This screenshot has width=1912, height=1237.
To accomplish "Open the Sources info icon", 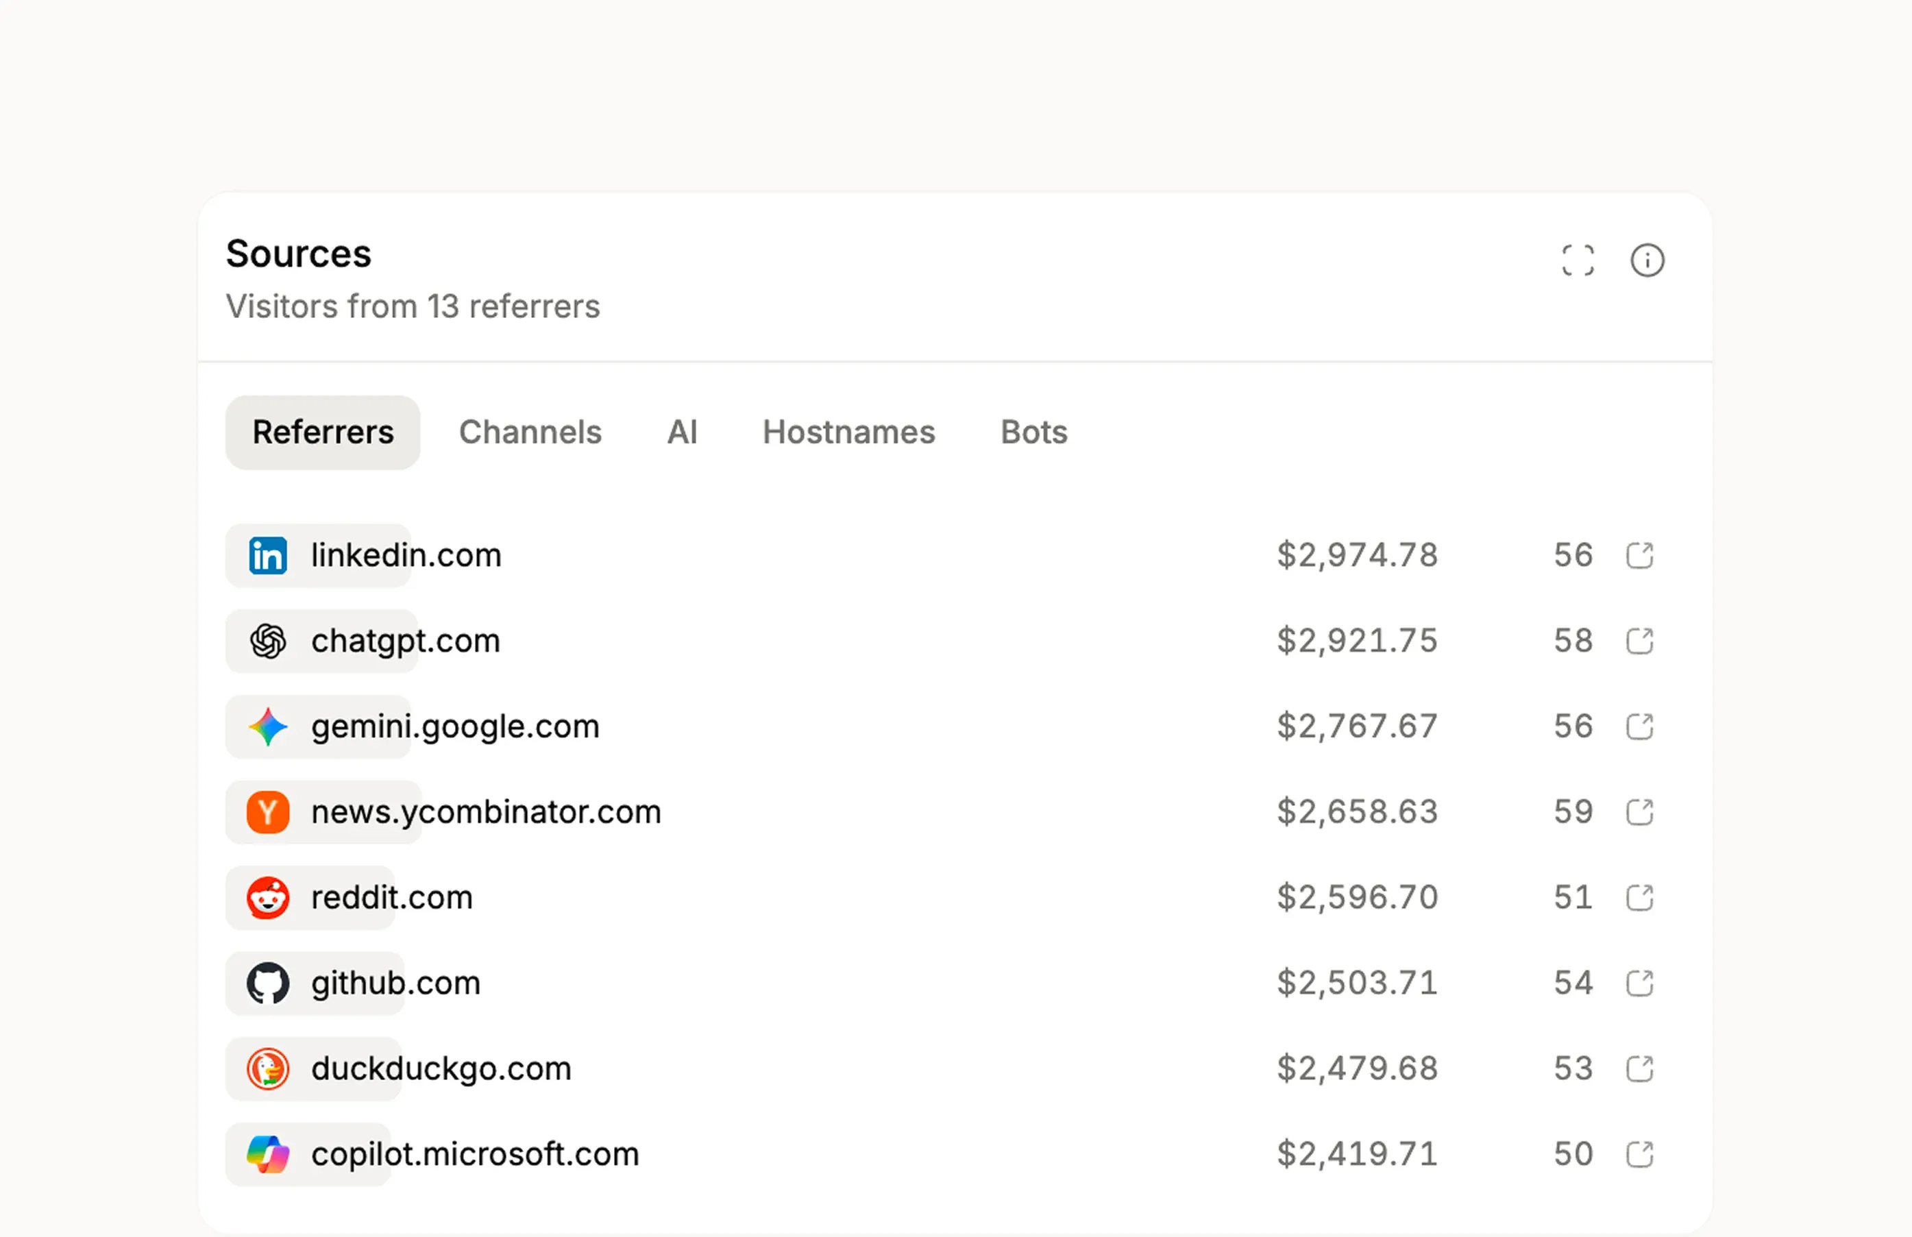I will click(x=1647, y=260).
